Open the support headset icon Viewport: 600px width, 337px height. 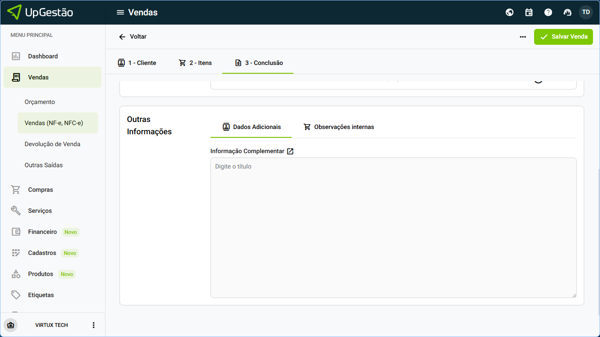point(567,12)
